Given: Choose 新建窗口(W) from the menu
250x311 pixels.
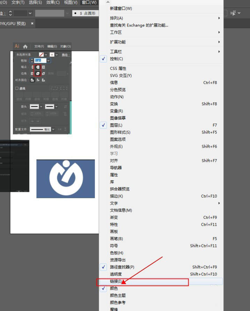Looking at the screenshot, I should click(161, 8).
